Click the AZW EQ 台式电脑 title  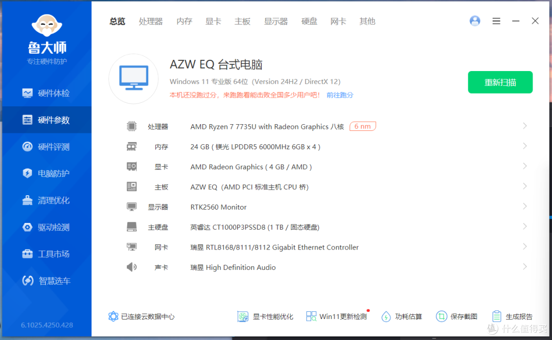[216, 64]
